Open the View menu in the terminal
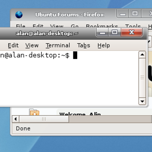The width and height of the screenshot is (152, 152). point(32,45)
